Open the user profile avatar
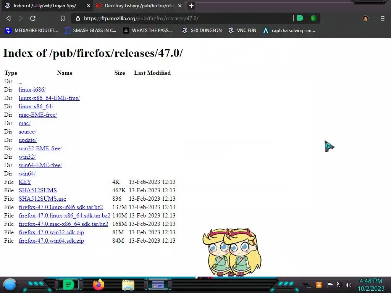Image resolution: width=391 pixels, height=293 pixels. [365, 18]
